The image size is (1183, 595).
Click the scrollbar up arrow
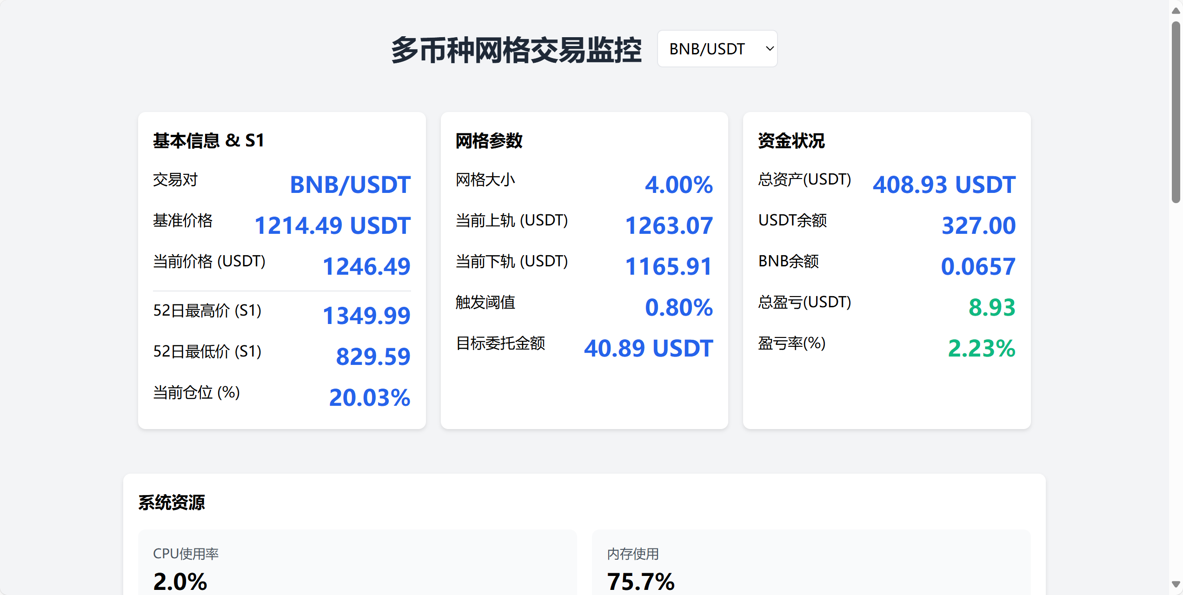point(1176,10)
